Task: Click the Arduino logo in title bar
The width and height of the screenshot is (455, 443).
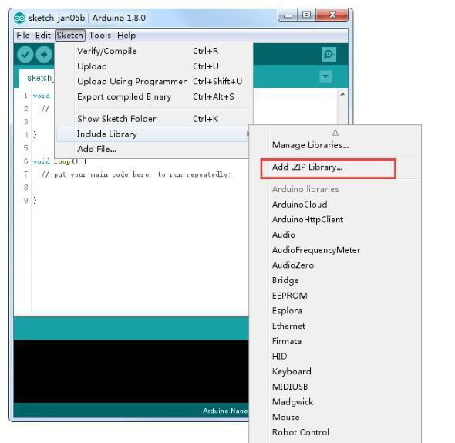Action: pyautogui.click(x=19, y=19)
